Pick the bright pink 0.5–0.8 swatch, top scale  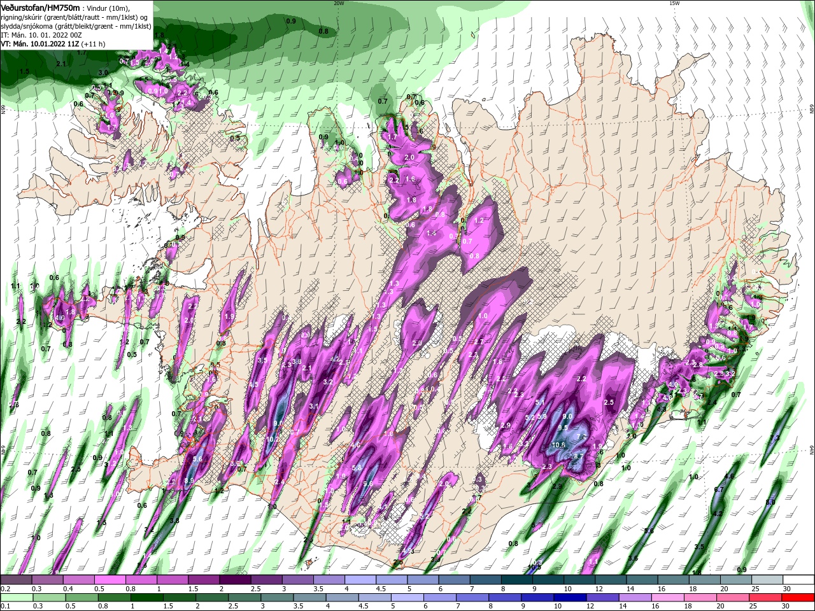110,580
